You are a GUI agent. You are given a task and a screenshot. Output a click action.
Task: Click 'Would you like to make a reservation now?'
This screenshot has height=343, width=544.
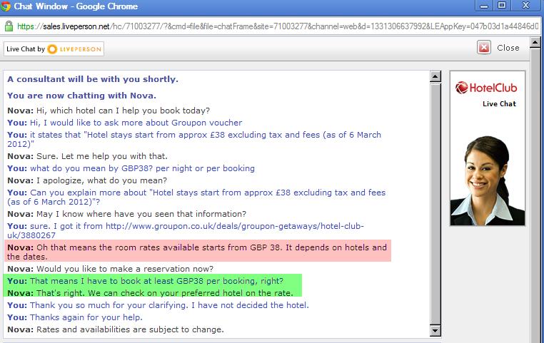(x=125, y=269)
